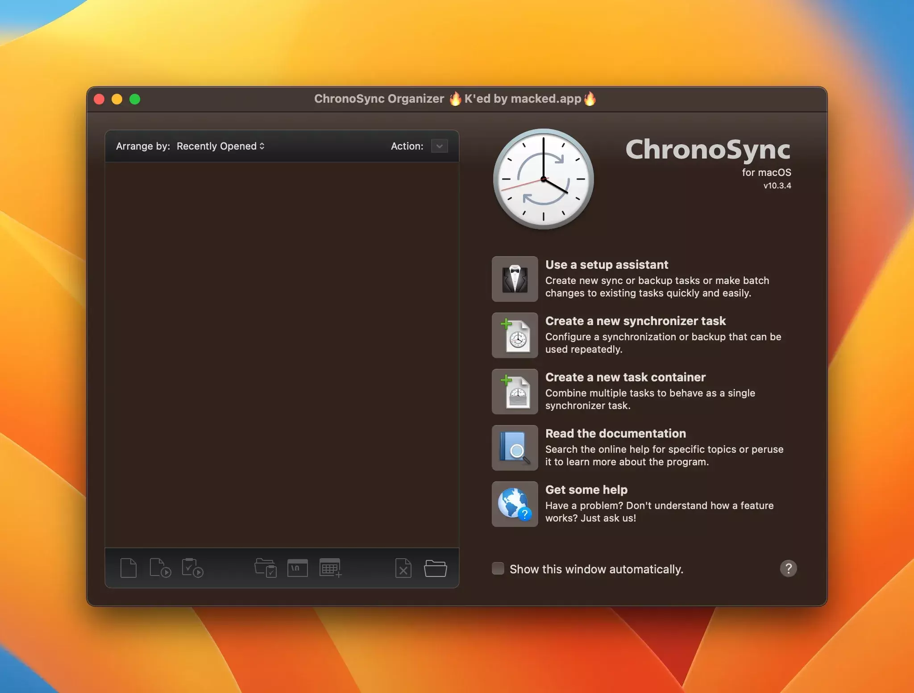
Task: Click 'Read the documentation' heading
Action: 615,433
